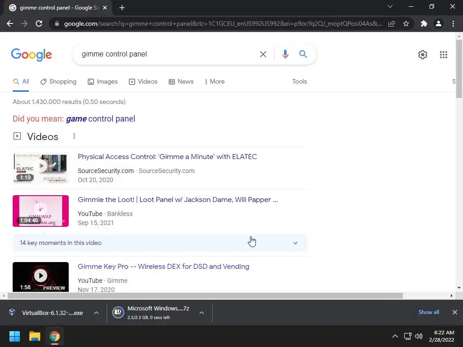Click the Google logo

(32, 55)
